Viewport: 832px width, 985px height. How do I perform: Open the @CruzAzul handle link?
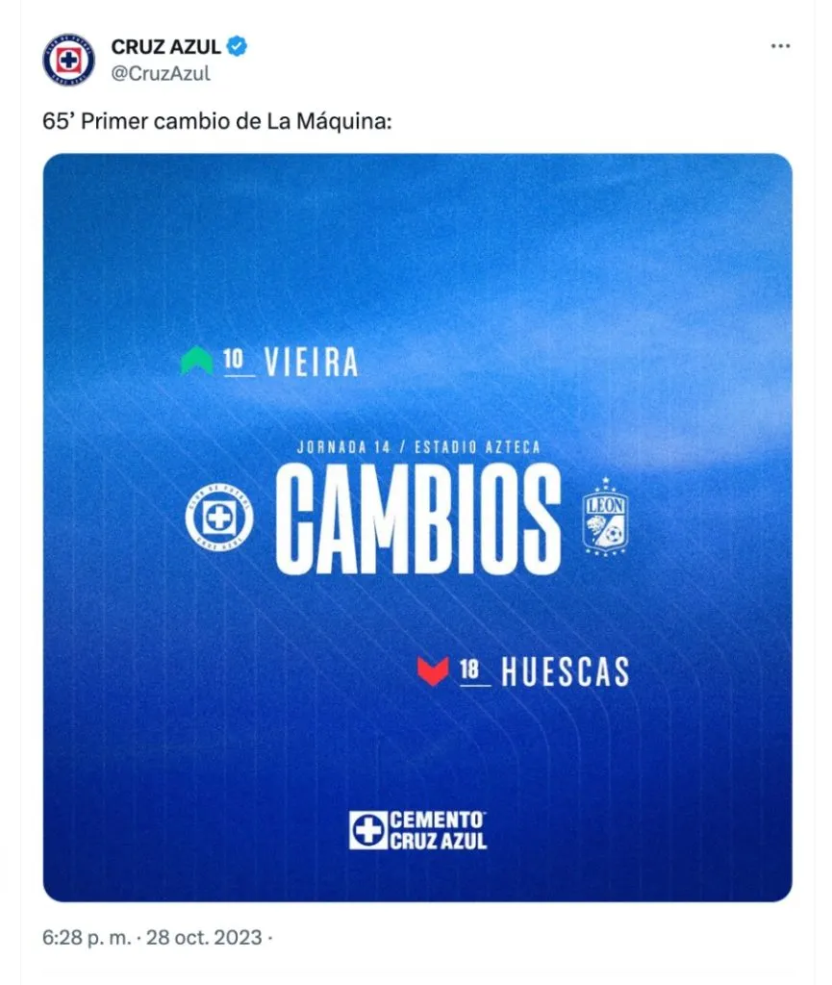point(161,73)
